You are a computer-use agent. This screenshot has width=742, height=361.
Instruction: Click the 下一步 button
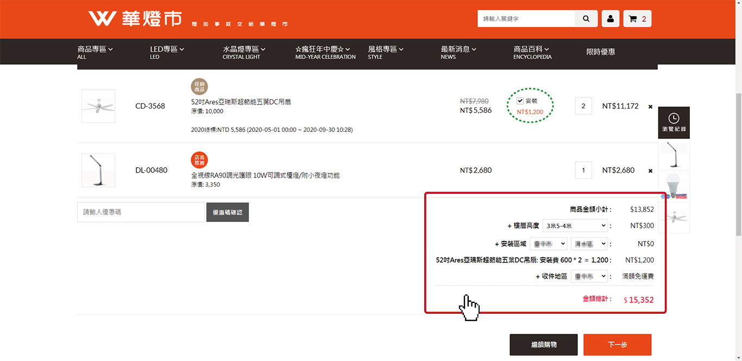click(x=618, y=345)
